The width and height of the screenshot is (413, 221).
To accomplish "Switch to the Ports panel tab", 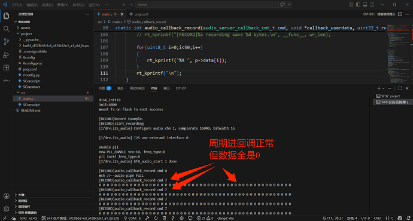I will click(166, 88).
